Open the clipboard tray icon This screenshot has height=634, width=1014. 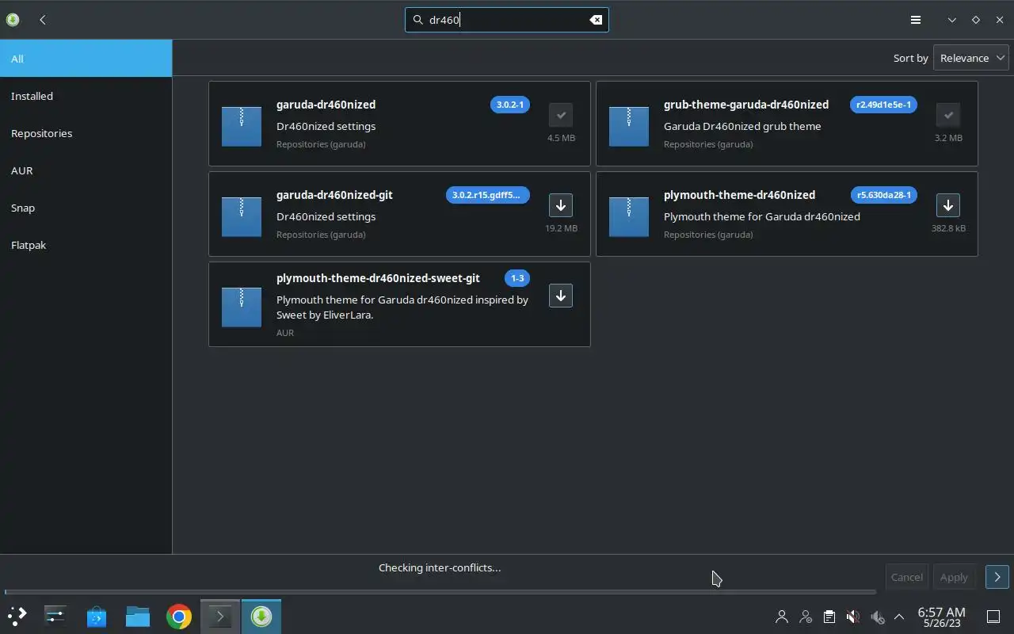click(x=829, y=617)
